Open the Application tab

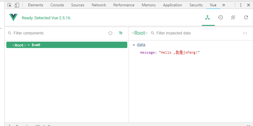[x=172, y=5]
